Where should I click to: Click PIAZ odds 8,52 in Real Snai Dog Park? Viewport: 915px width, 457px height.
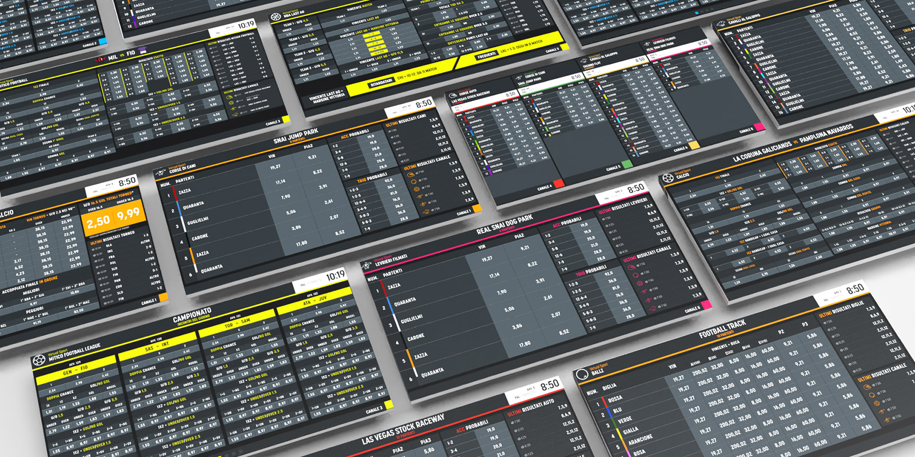(564, 332)
